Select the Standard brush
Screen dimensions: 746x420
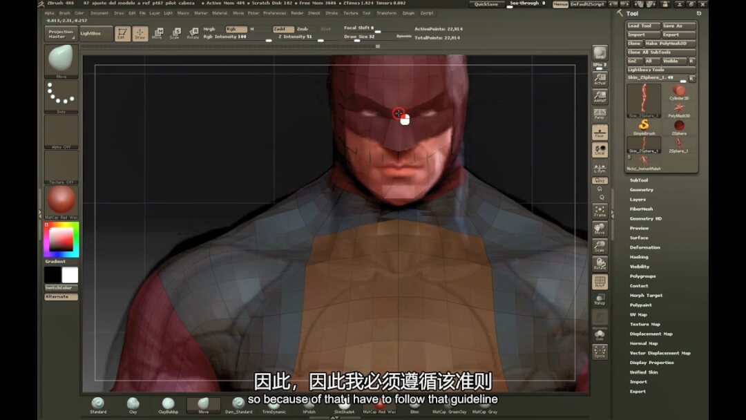coord(98,405)
